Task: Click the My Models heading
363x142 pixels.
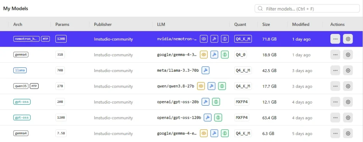Action: coord(16,9)
